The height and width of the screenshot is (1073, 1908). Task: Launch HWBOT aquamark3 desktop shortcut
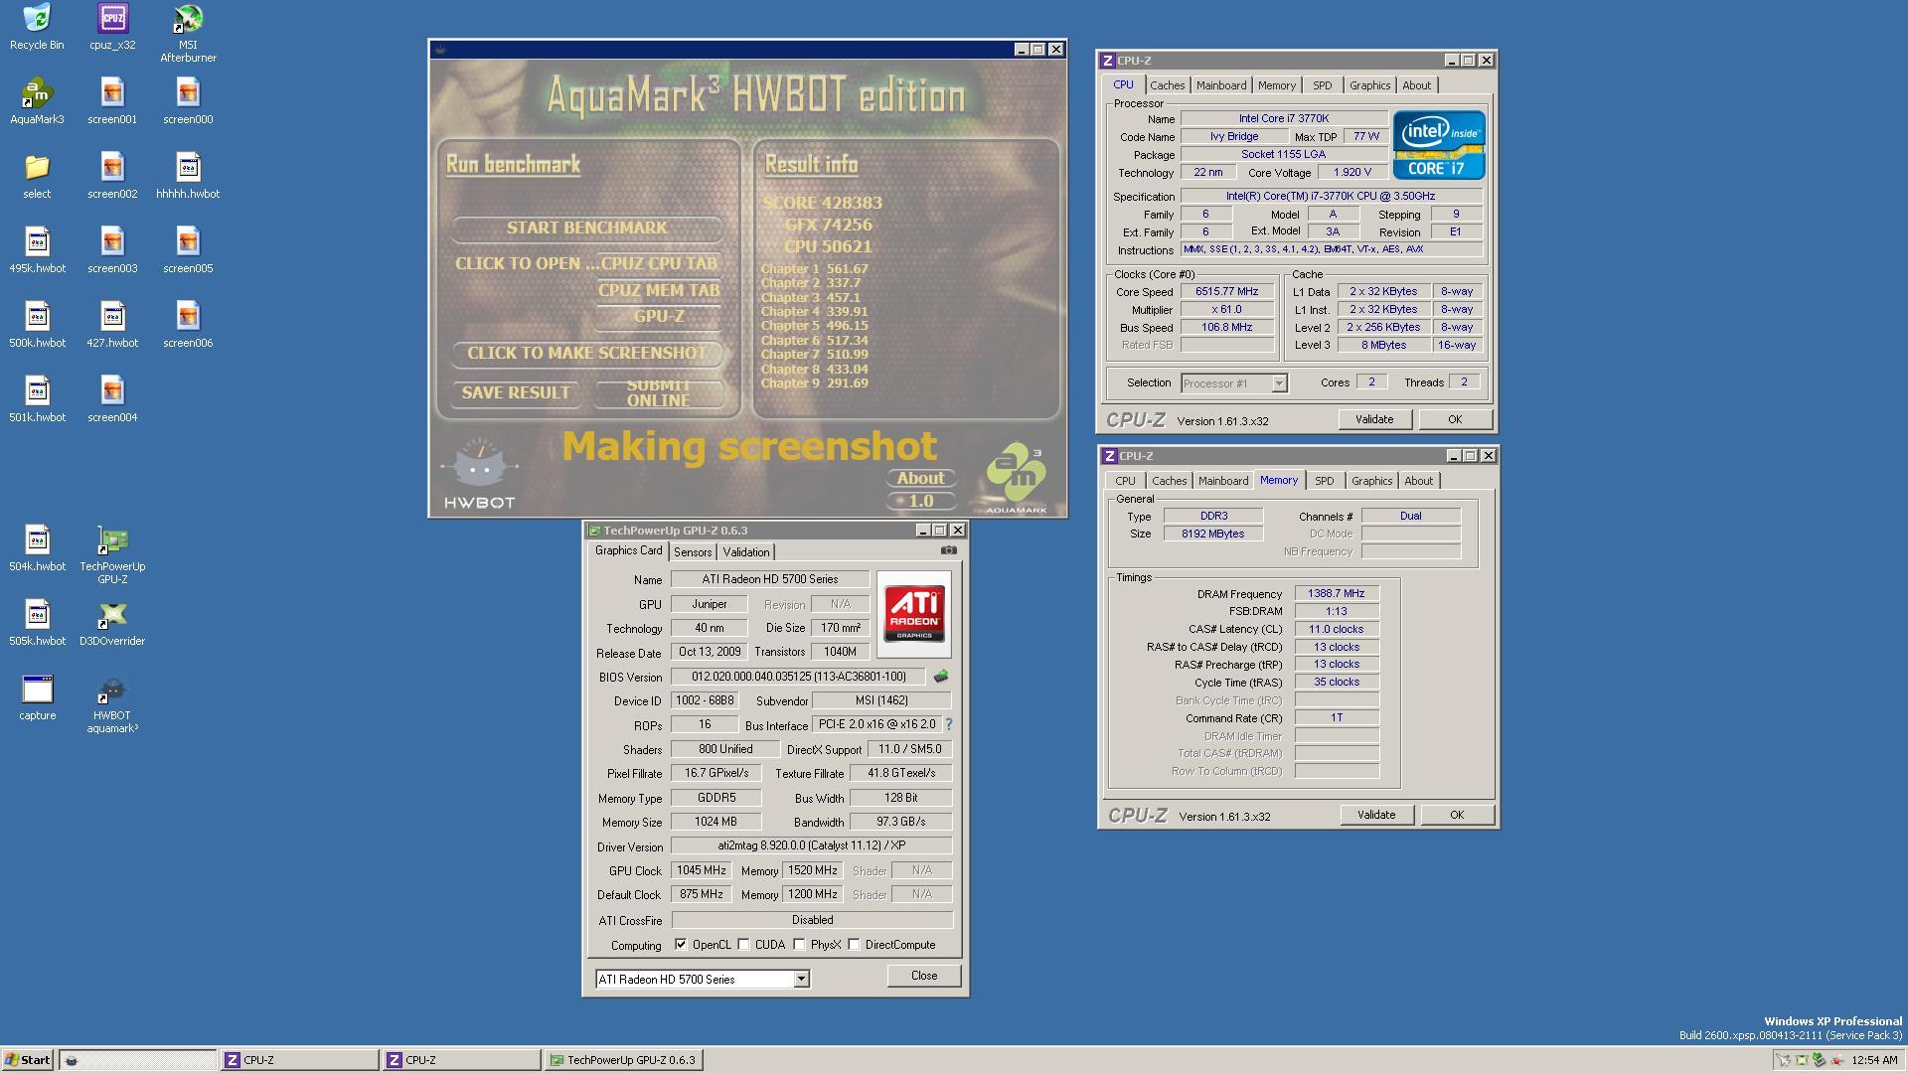pos(112,703)
